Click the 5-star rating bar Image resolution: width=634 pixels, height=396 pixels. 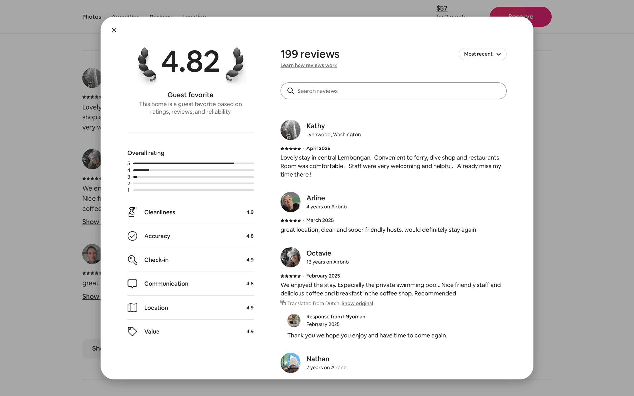(193, 163)
